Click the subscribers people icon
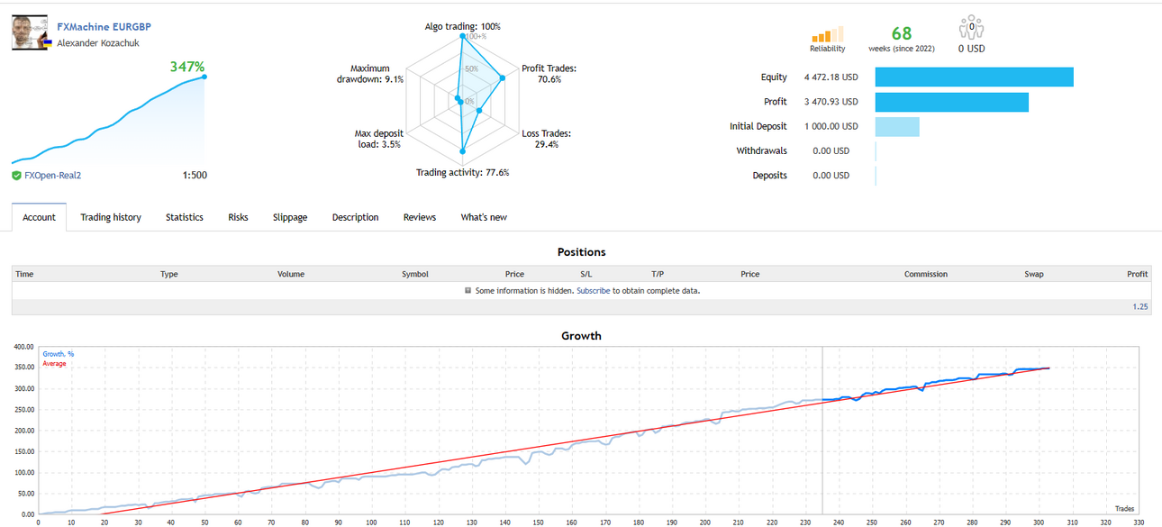Image resolution: width=1162 pixels, height=527 pixels. (x=971, y=29)
